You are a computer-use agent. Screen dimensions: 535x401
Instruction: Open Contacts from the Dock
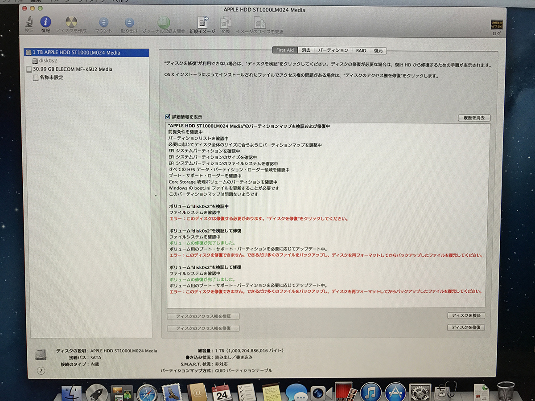[x=197, y=393]
